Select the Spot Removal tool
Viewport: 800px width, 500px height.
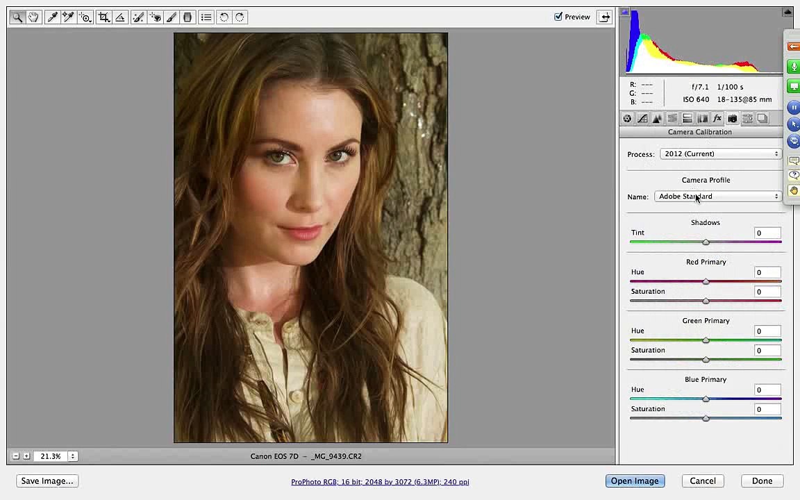[137, 17]
